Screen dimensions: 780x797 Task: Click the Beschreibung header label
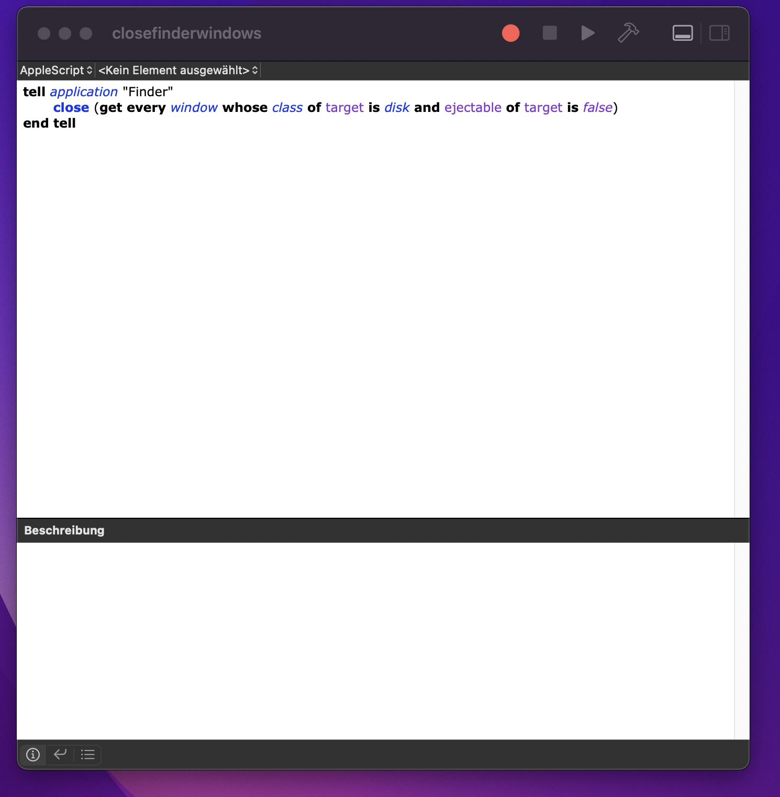pyautogui.click(x=64, y=530)
